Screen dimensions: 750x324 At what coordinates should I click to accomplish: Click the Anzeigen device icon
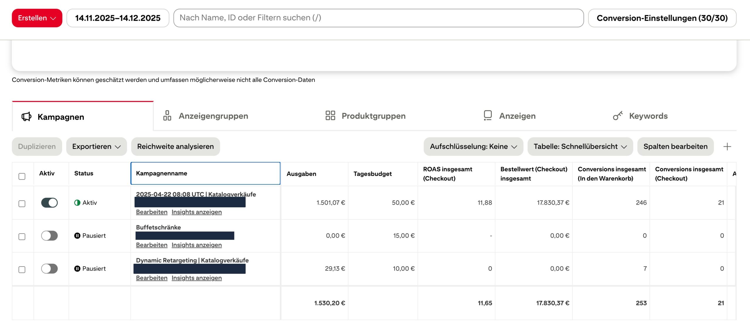click(x=487, y=116)
